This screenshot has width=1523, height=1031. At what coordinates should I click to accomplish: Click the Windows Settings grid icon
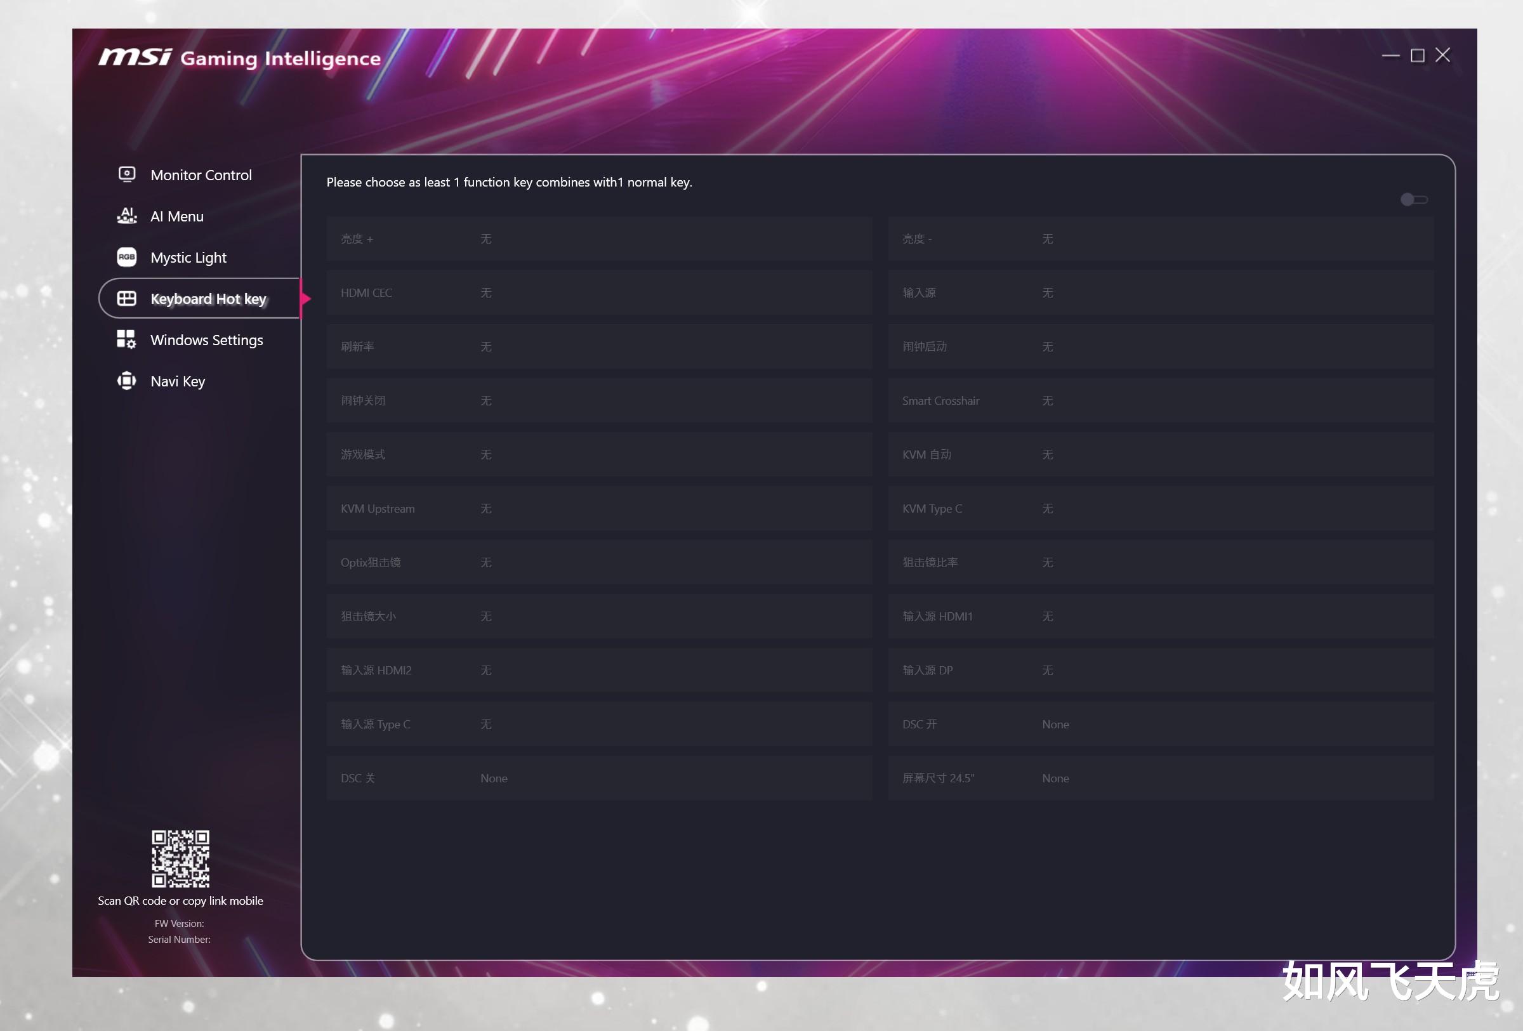pos(126,339)
